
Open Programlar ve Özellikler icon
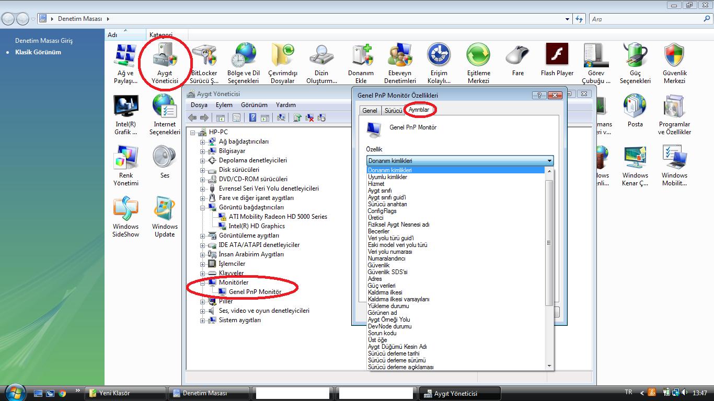coord(674,115)
